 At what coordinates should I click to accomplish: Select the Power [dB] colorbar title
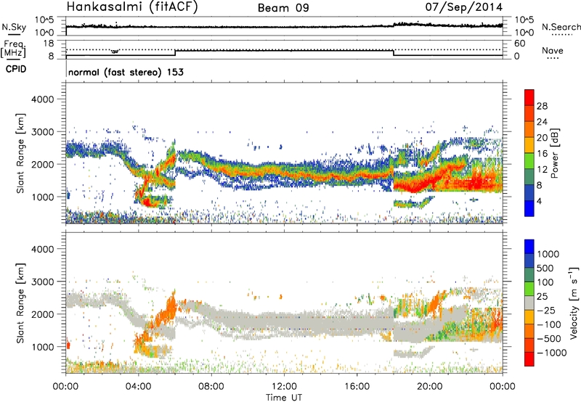[x=555, y=153]
